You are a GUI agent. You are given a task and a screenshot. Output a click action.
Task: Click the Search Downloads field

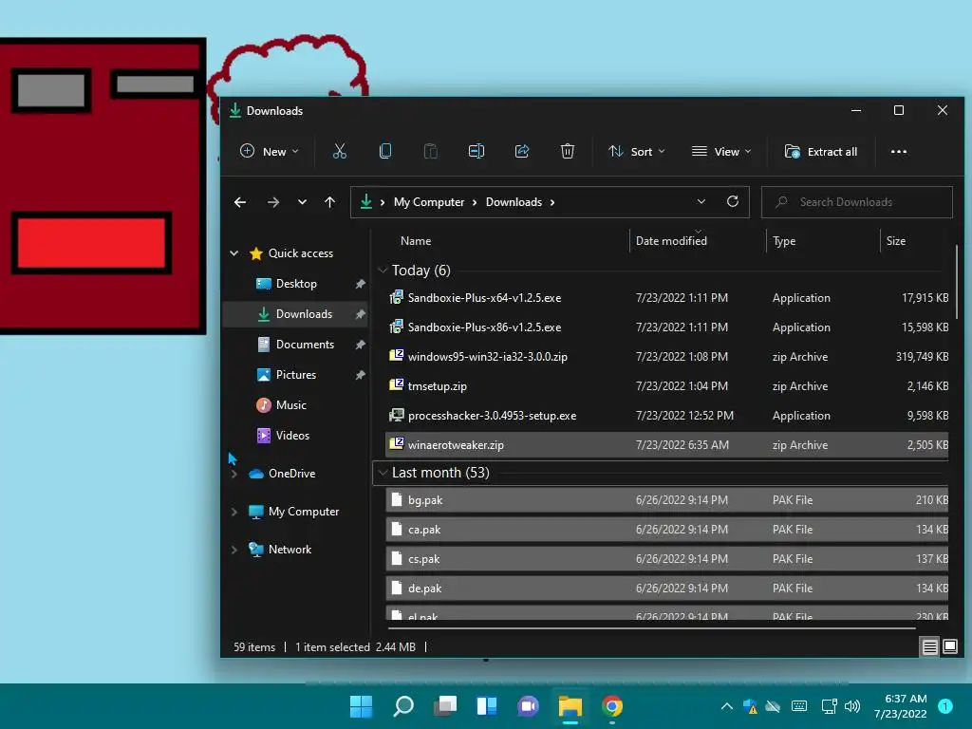click(857, 202)
